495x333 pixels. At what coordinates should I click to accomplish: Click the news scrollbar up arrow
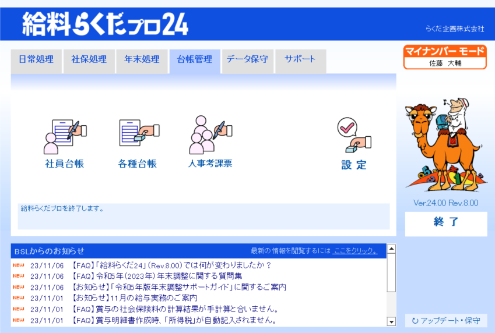click(391, 249)
